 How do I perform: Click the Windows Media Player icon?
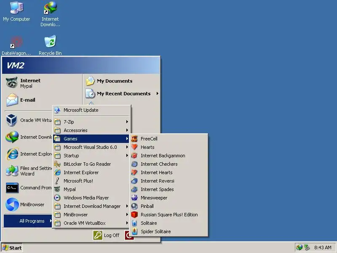tap(57, 198)
